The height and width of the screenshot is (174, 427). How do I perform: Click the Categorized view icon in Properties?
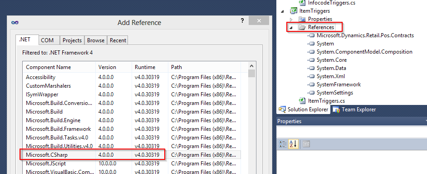[283, 144]
